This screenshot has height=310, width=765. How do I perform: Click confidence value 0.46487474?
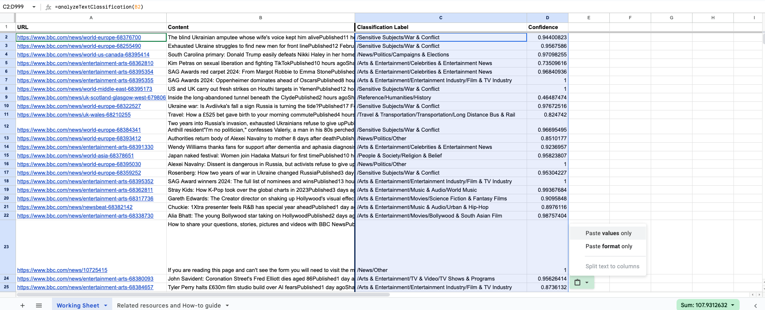(548, 97)
